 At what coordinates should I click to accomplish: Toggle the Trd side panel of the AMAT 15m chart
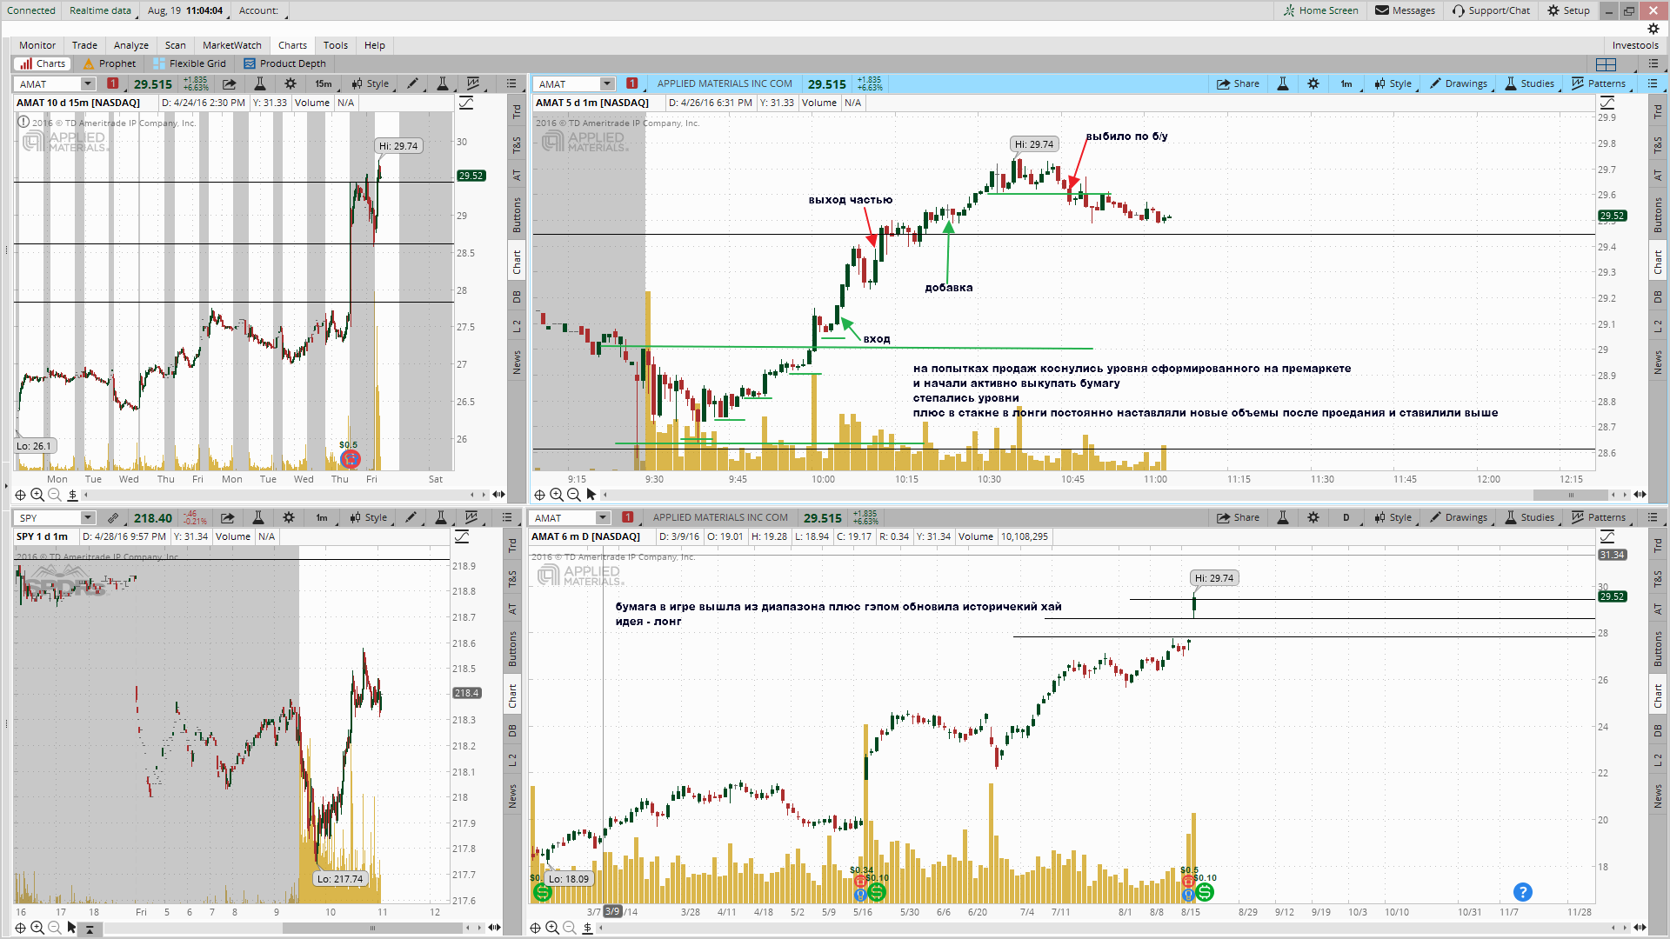pyautogui.click(x=517, y=111)
